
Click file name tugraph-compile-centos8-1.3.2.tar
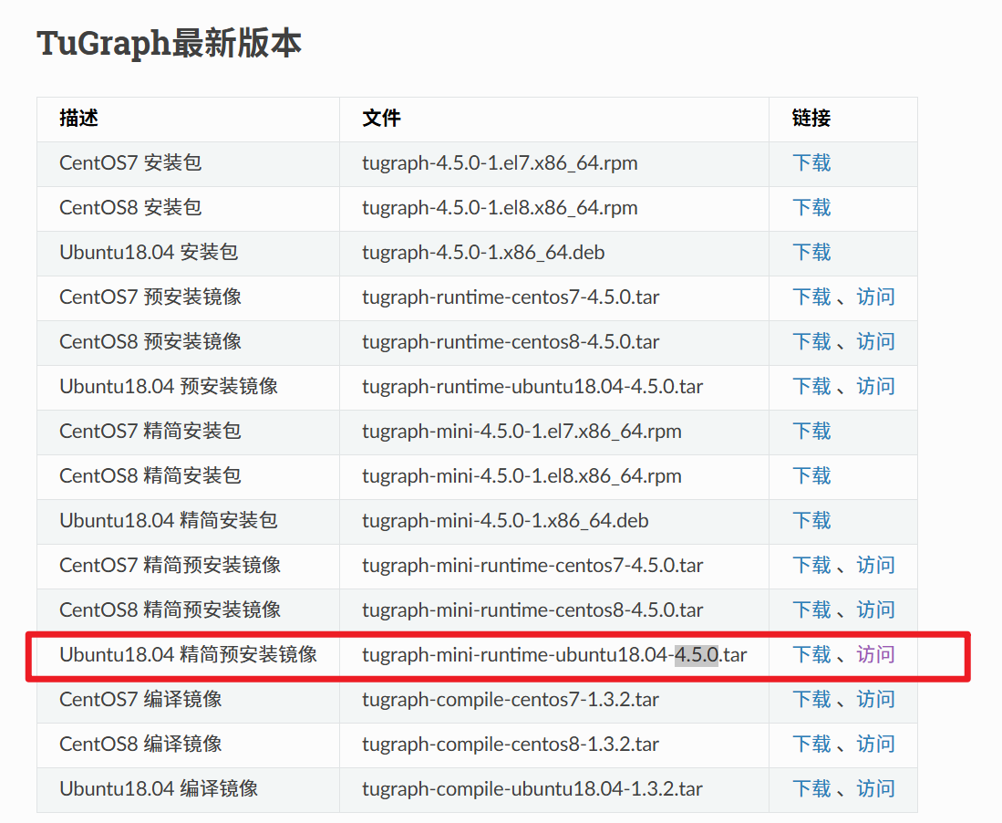pyautogui.click(x=510, y=745)
